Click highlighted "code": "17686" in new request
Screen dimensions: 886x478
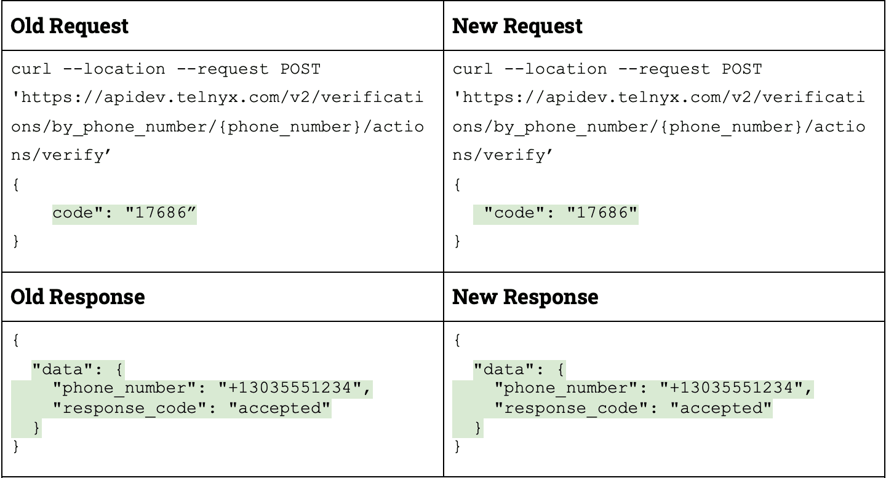click(x=556, y=213)
